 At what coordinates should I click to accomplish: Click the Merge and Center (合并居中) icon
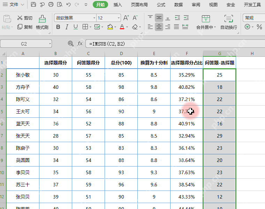[x=206, y=19]
